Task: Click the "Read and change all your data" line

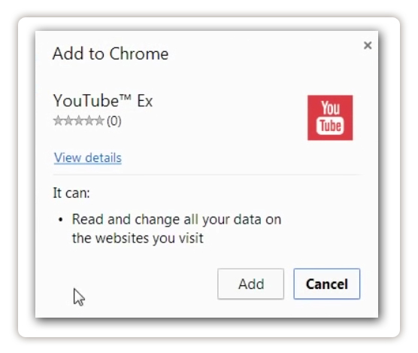Action: [177, 220]
